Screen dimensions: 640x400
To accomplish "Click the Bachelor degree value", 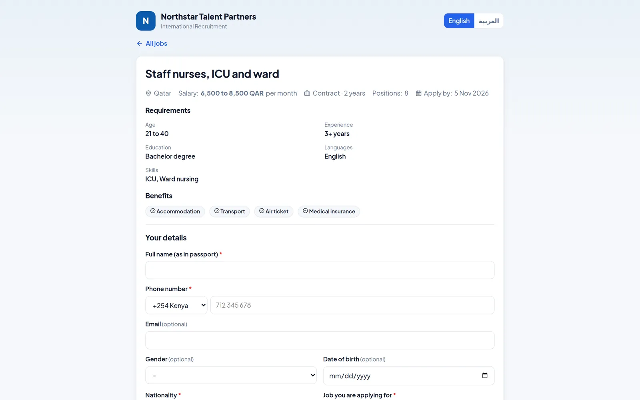I will coord(170,156).
